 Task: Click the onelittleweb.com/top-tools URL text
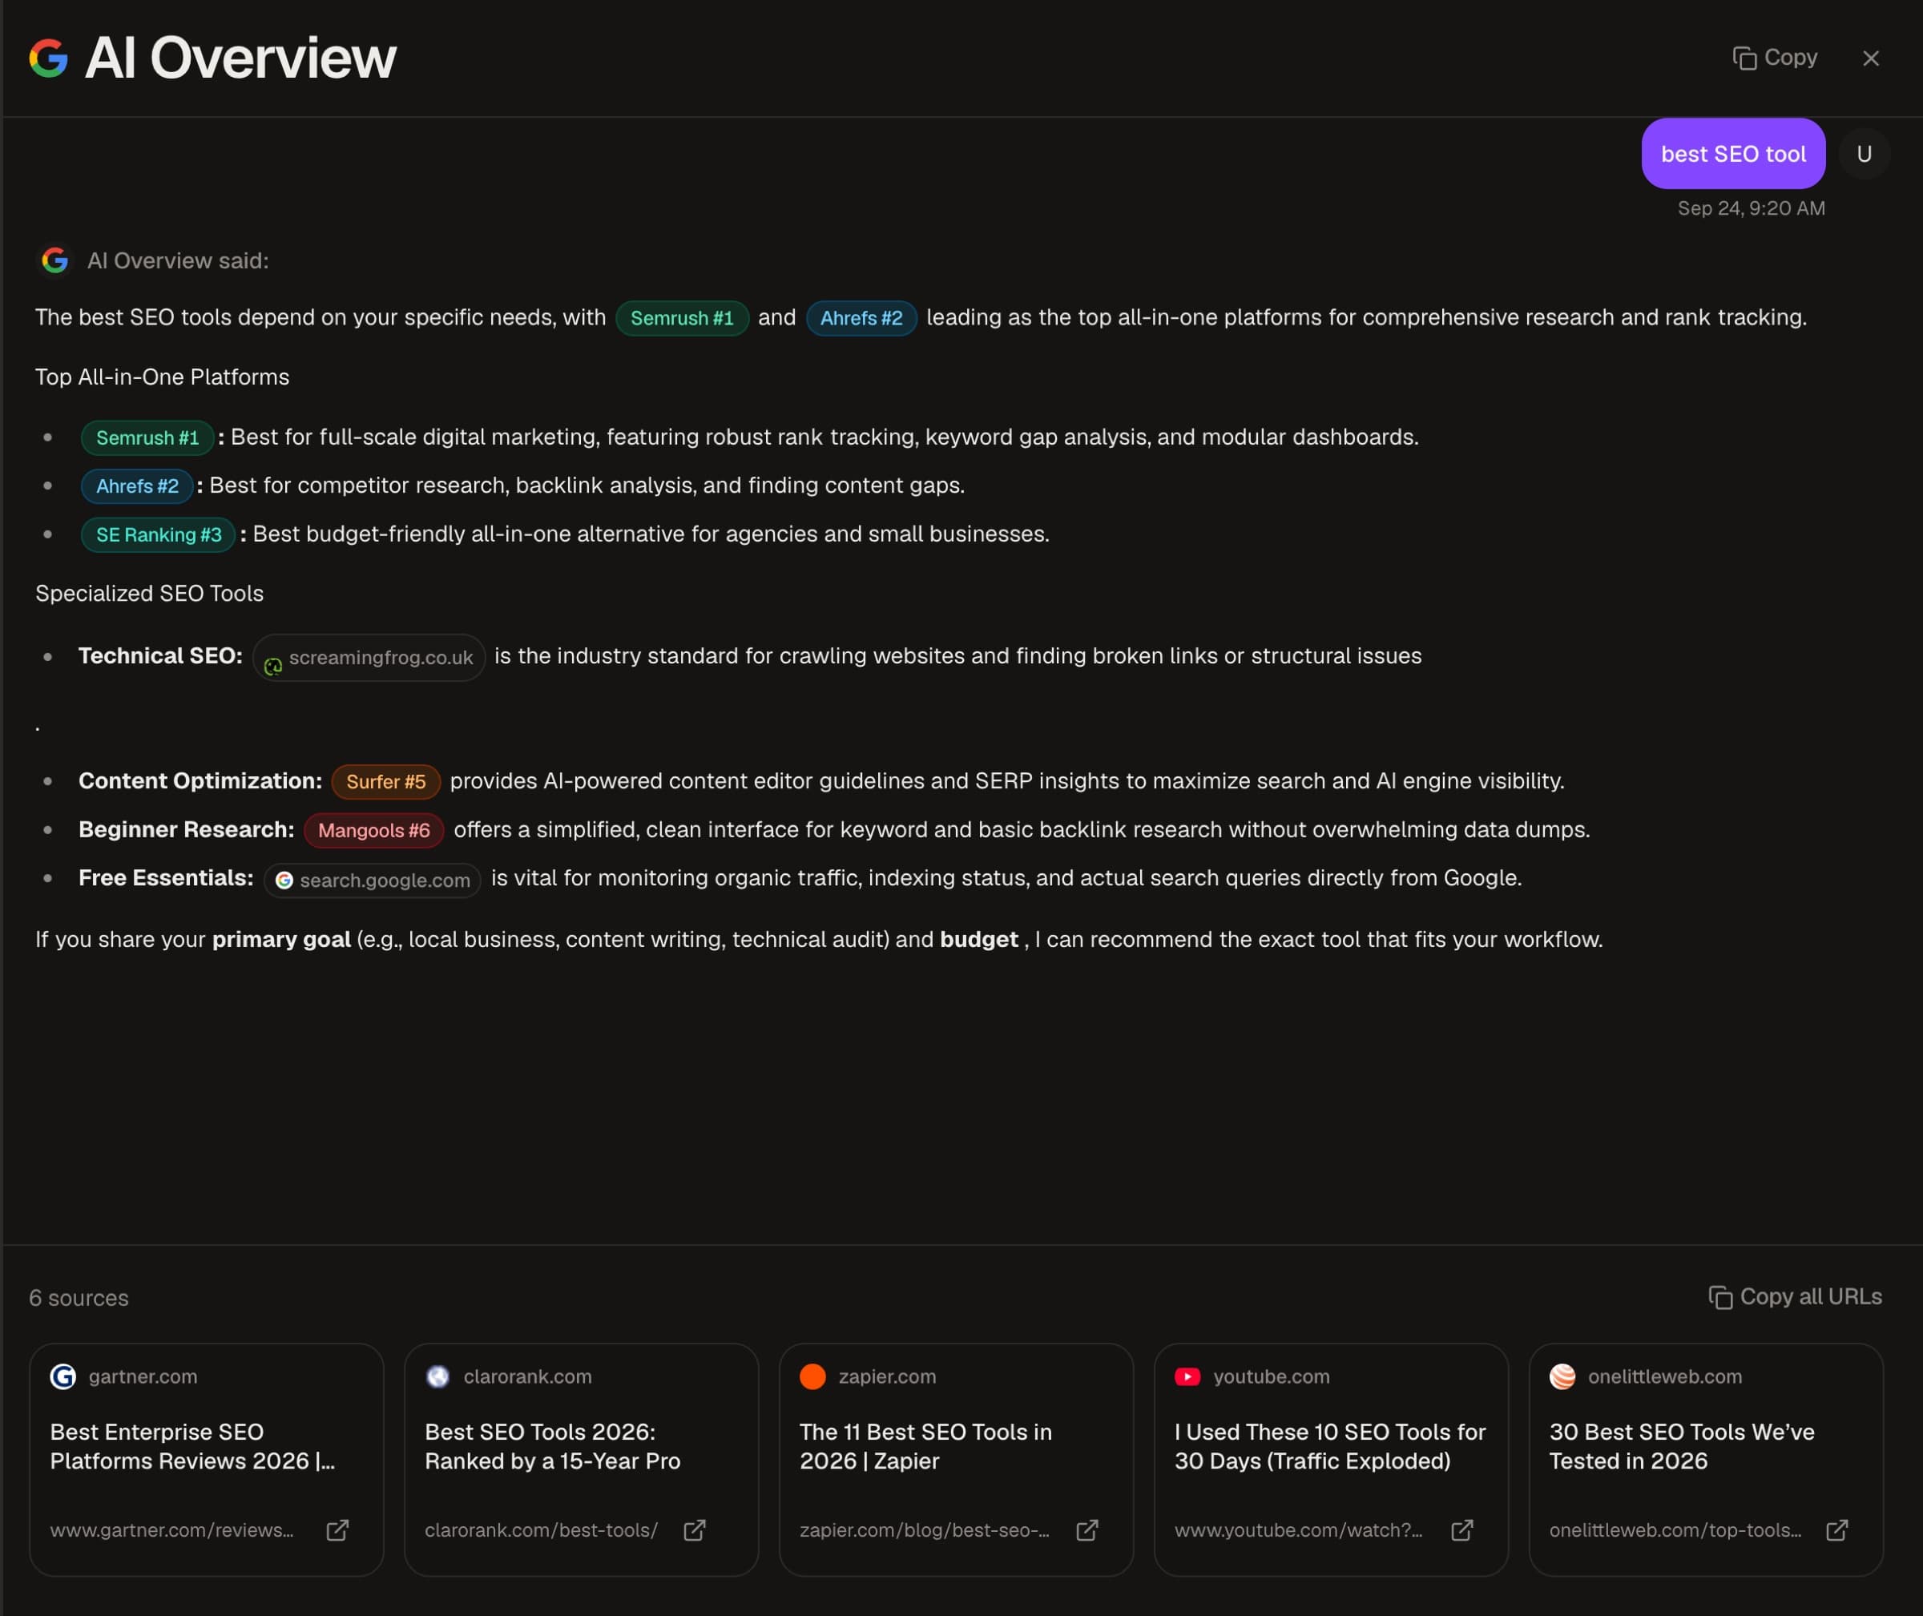click(1675, 1530)
